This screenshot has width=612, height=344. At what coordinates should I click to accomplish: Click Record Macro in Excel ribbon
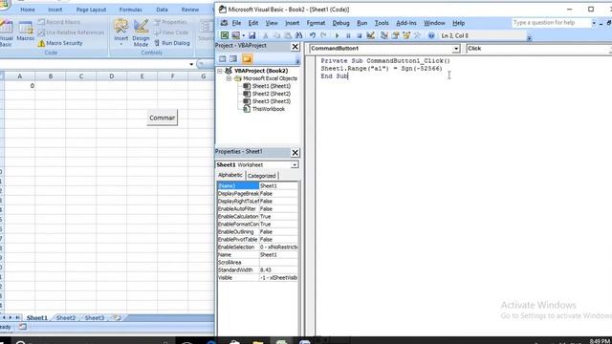(x=59, y=22)
